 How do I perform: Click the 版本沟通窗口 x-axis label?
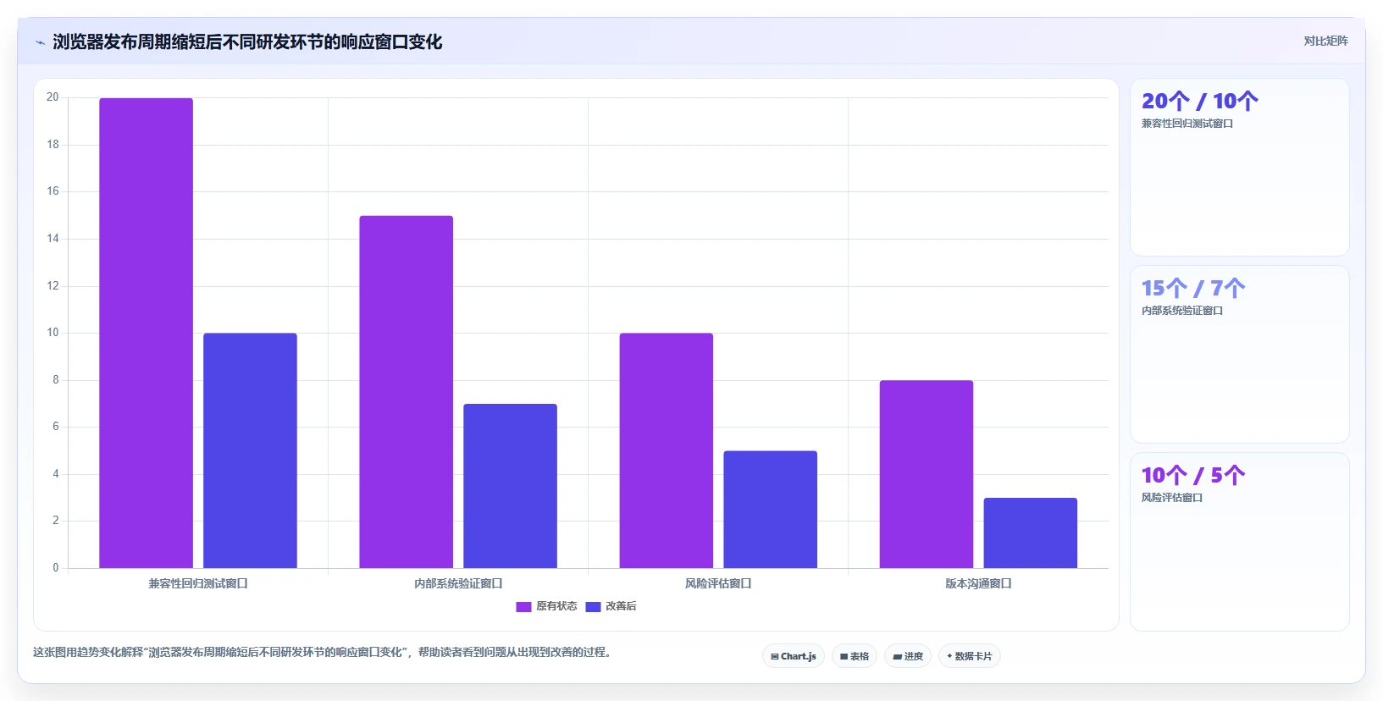(978, 583)
